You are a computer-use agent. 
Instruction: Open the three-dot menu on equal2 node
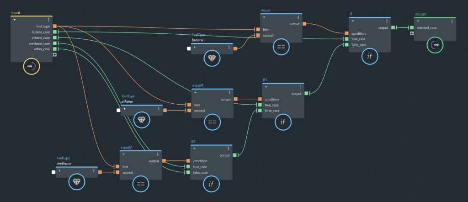(158, 154)
